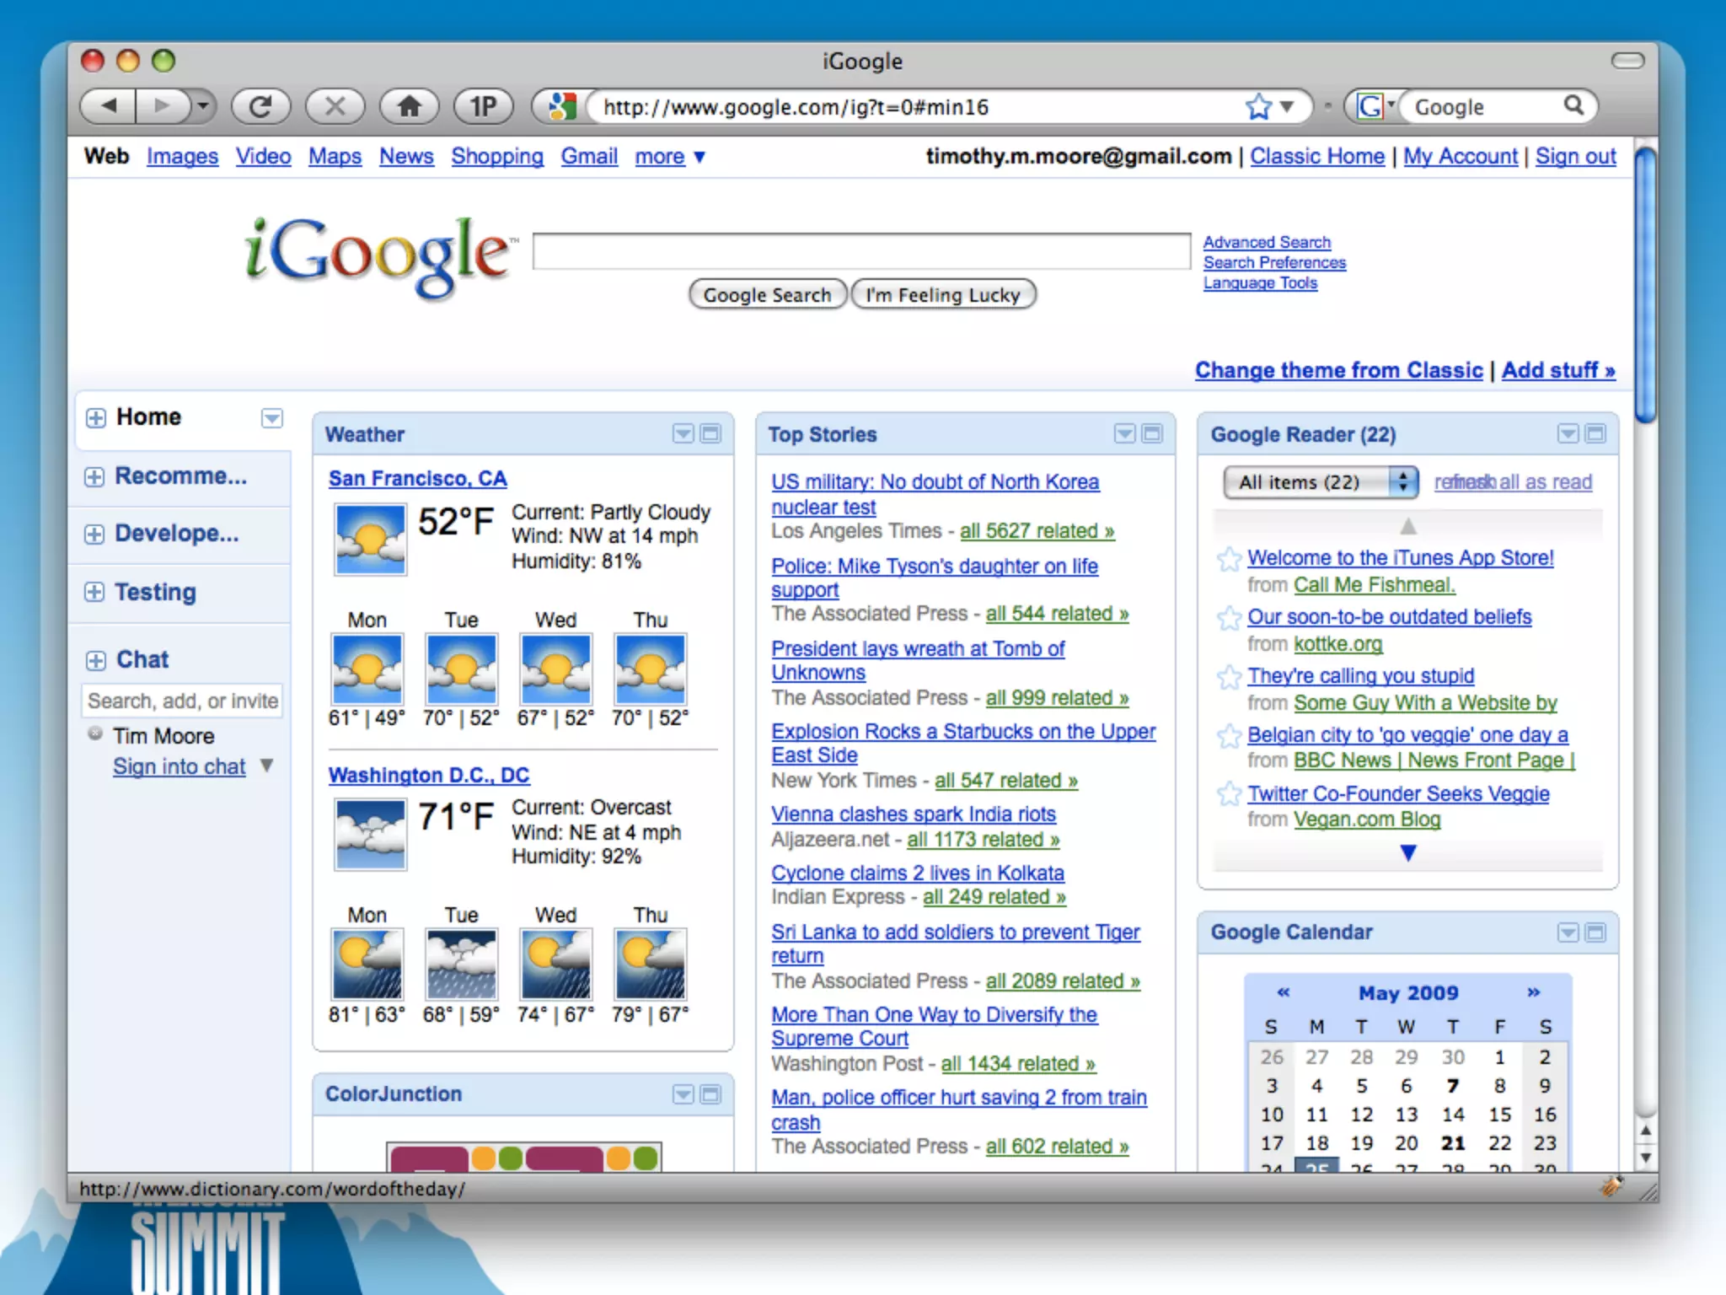Screen dimensions: 1726x1295
Task: Click the Washington D.C. current weather icon
Action: tap(370, 835)
